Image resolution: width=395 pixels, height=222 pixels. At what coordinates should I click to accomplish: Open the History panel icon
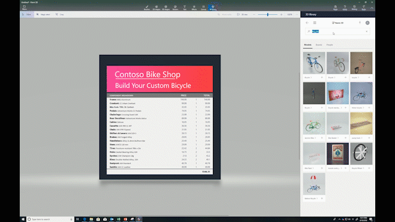(354, 8)
